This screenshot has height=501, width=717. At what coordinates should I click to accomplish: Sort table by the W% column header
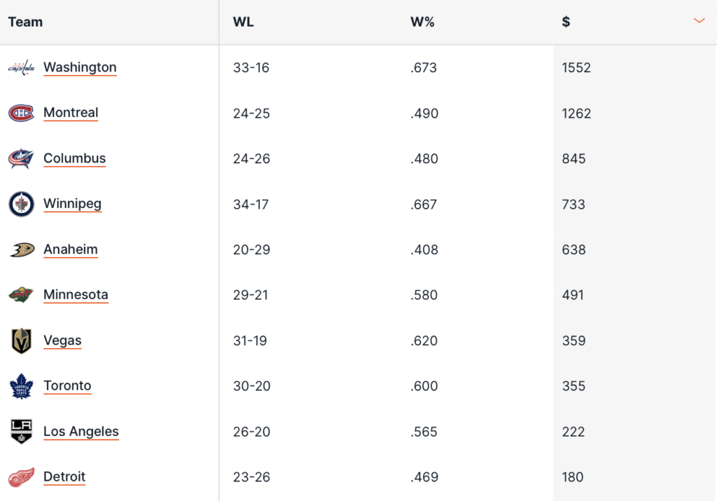coord(422,22)
